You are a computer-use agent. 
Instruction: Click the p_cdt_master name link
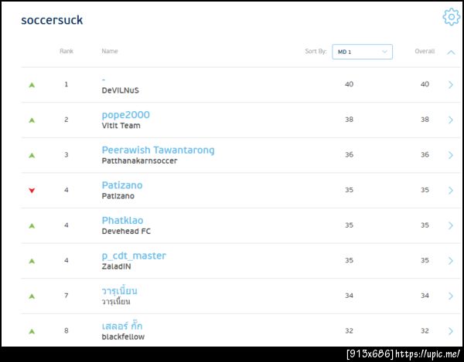click(x=134, y=255)
